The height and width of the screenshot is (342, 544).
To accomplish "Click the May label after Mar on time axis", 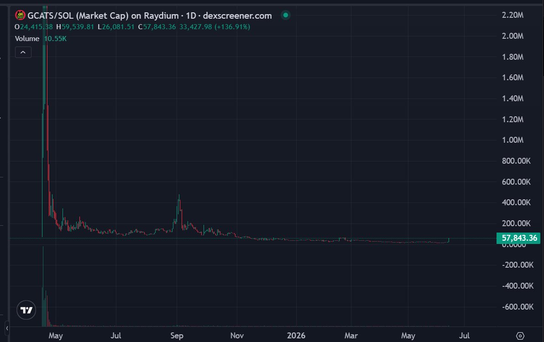I will (408, 336).
